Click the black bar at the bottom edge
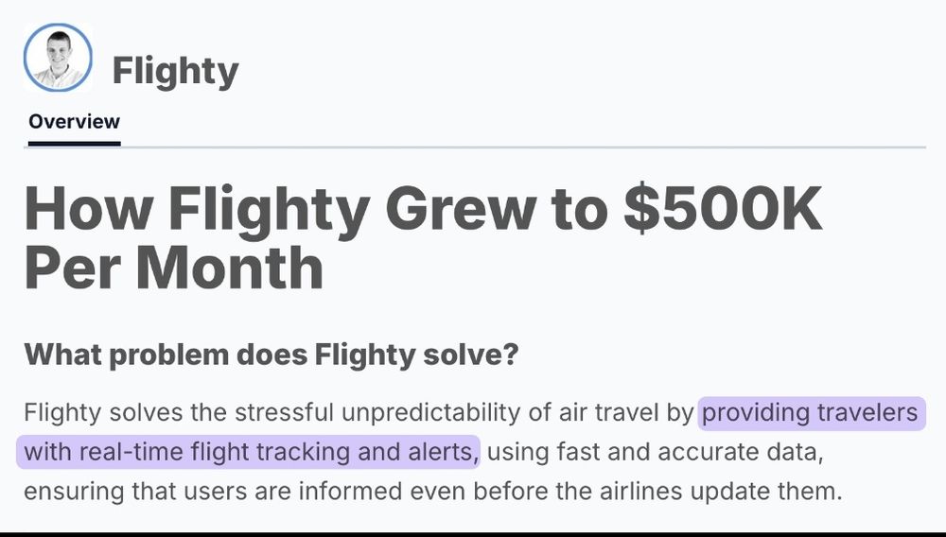This screenshot has height=537, width=946. click(x=473, y=534)
